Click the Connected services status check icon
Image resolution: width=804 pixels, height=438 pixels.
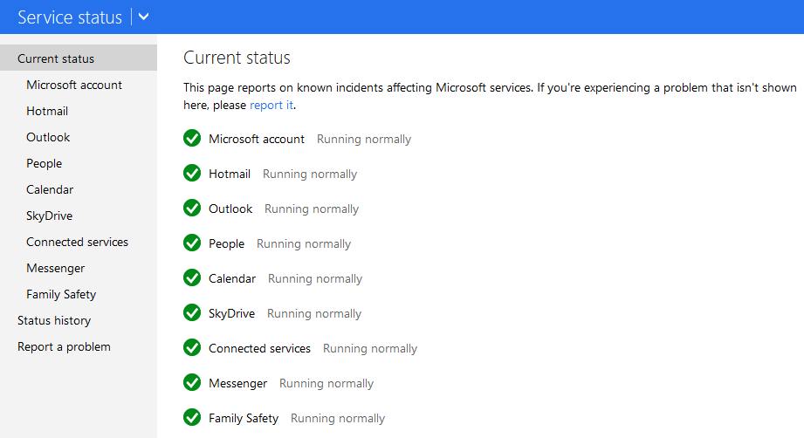click(x=192, y=347)
